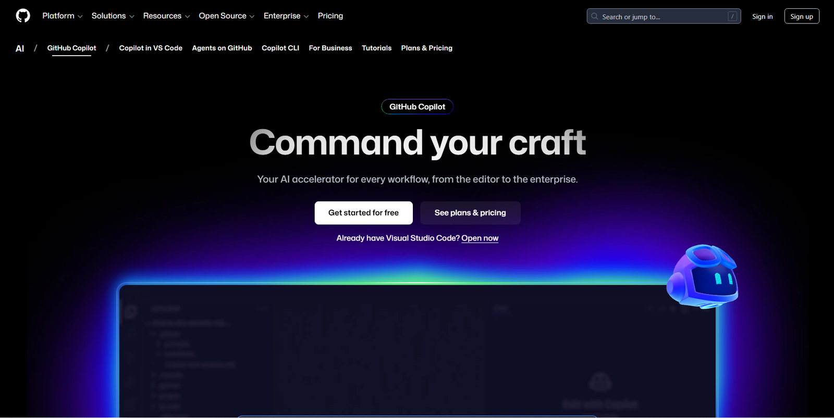The width and height of the screenshot is (834, 418).
Task: Open the Agents on GitHub tab
Action: [x=222, y=48]
